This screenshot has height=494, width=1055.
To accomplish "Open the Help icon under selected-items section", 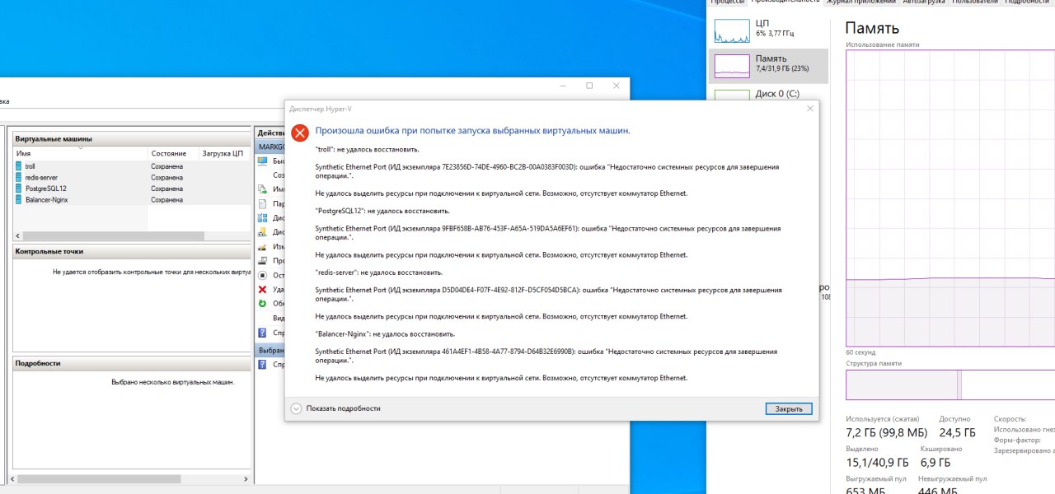I will tap(262, 364).
